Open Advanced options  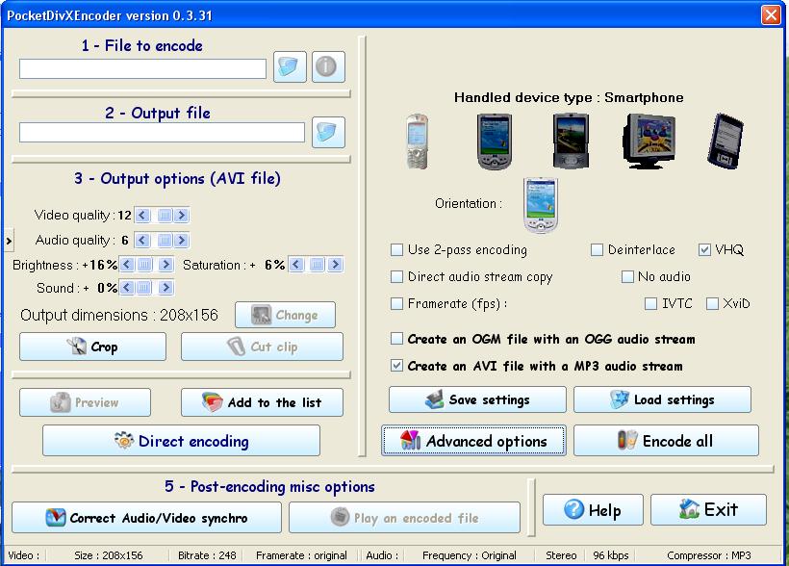(x=473, y=441)
